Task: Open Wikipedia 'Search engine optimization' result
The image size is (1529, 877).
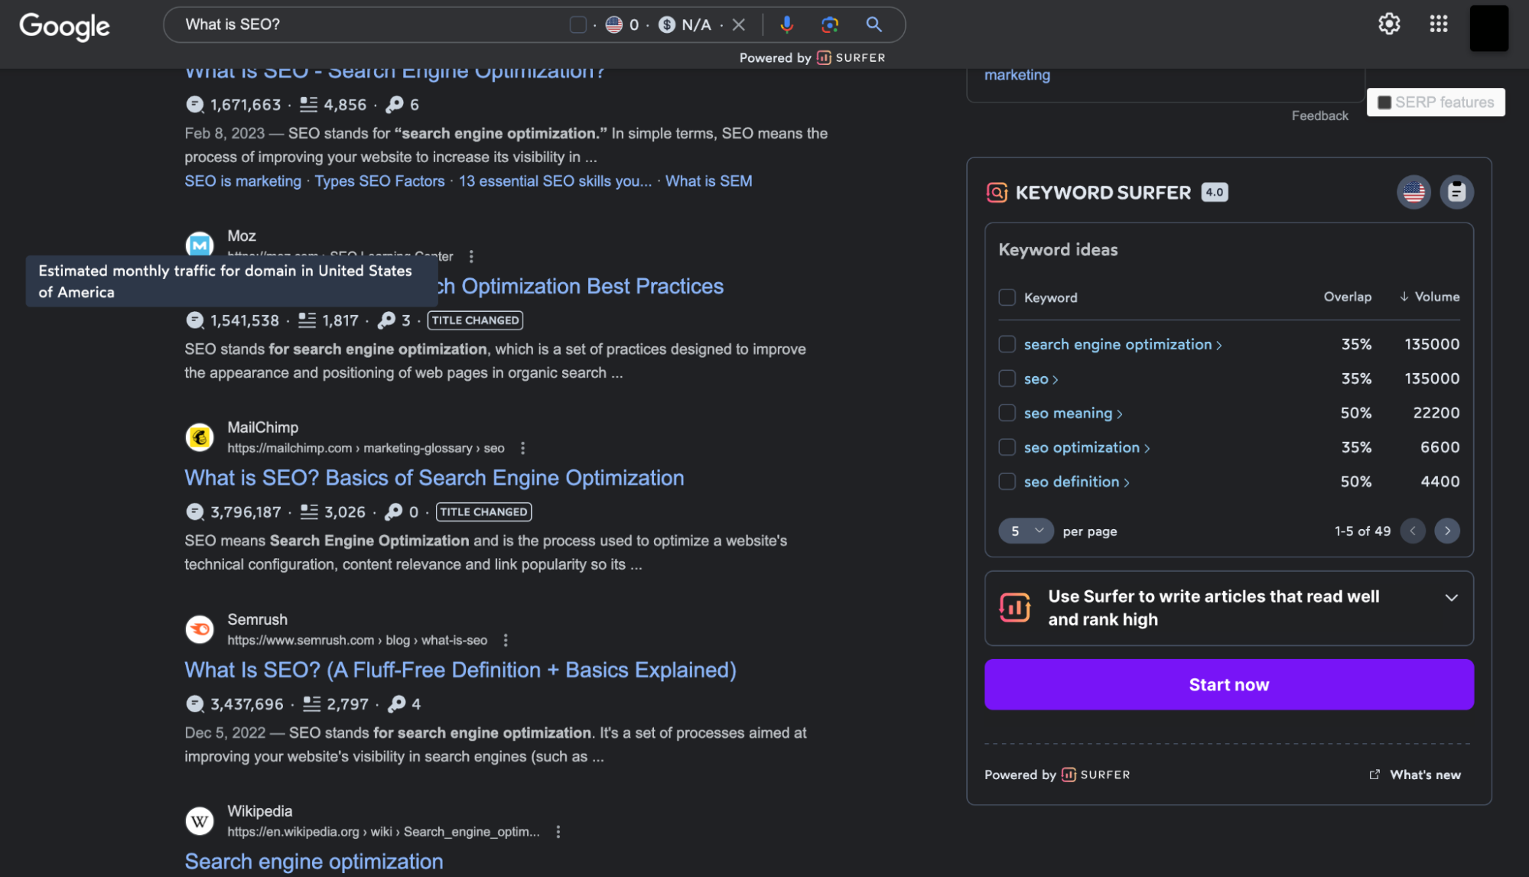Action: tap(314, 862)
